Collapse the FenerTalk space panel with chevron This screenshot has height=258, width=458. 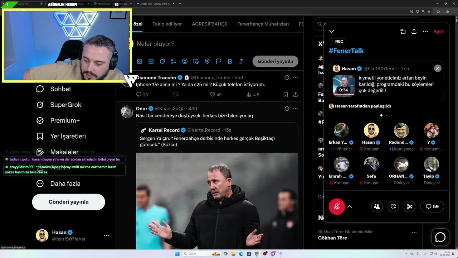click(332, 32)
